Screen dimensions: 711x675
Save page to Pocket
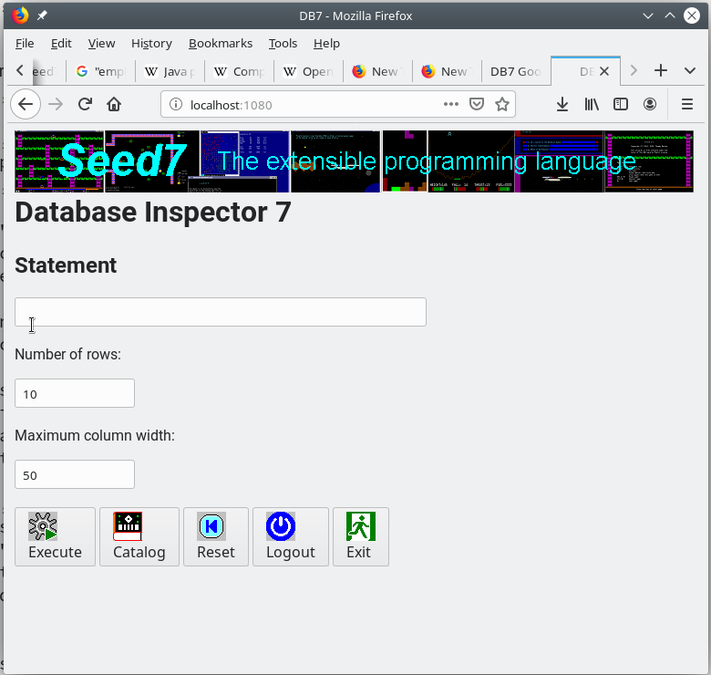(477, 104)
